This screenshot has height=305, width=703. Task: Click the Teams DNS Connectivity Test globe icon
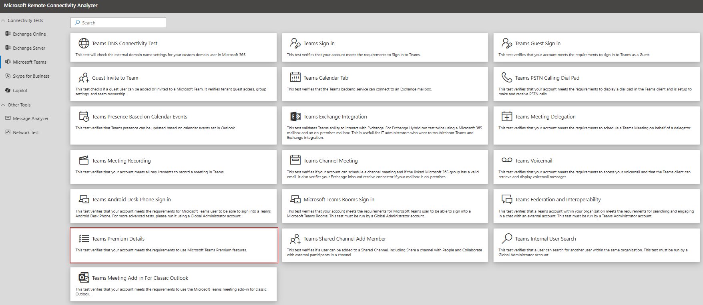[84, 43]
